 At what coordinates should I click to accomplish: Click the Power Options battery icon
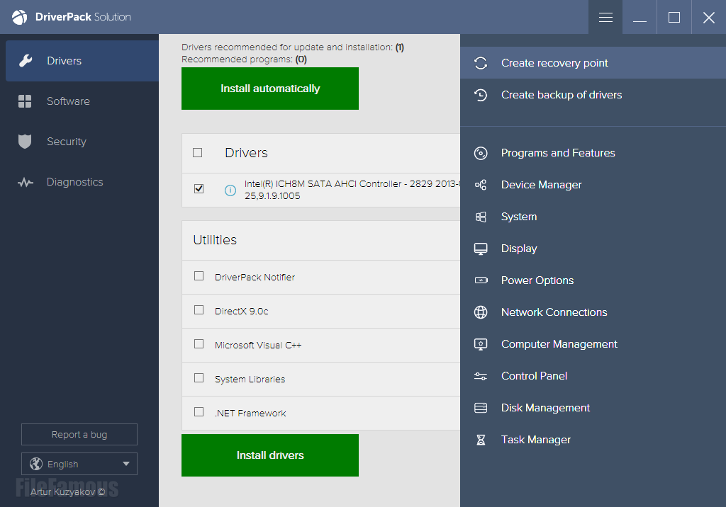coord(481,280)
